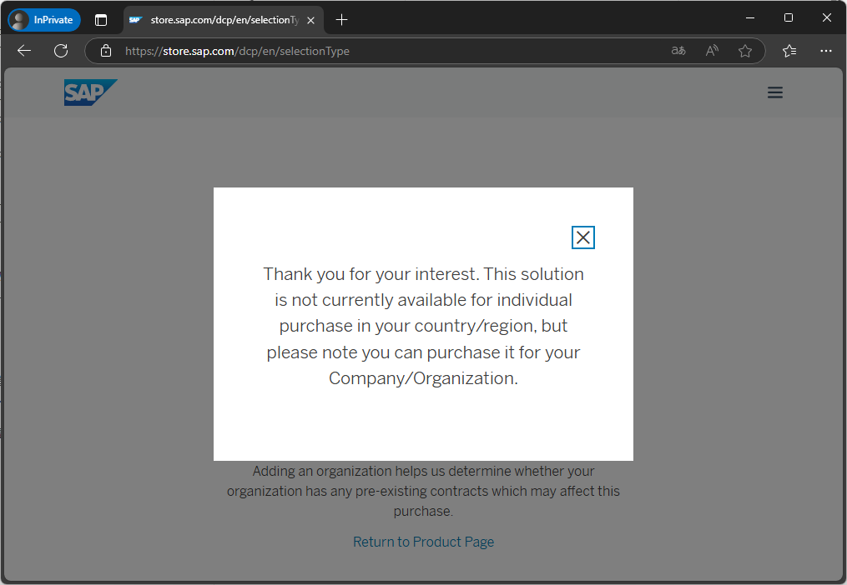This screenshot has height=585, width=847.
Task: Go back to previous page
Action: tap(24, 51)
